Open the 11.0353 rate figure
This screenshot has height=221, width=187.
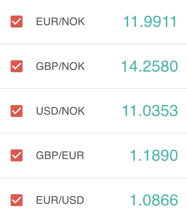tap(150, 111)
